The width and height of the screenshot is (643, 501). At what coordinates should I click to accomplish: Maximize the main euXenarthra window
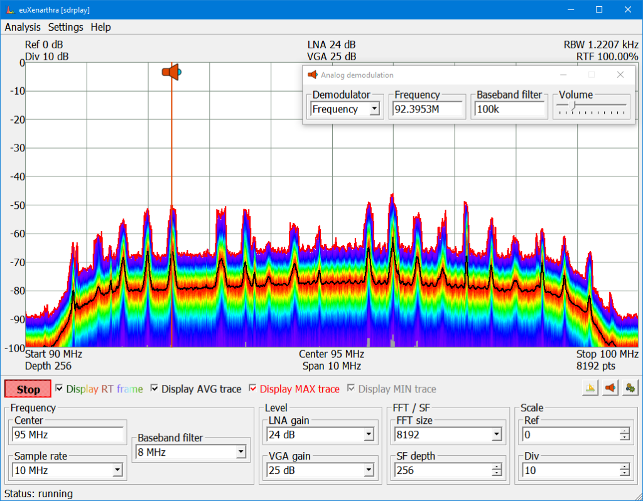(x=599, y=9)
